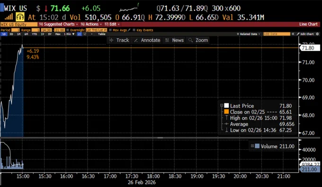Click the Range value input field

(x=36, y=30)
